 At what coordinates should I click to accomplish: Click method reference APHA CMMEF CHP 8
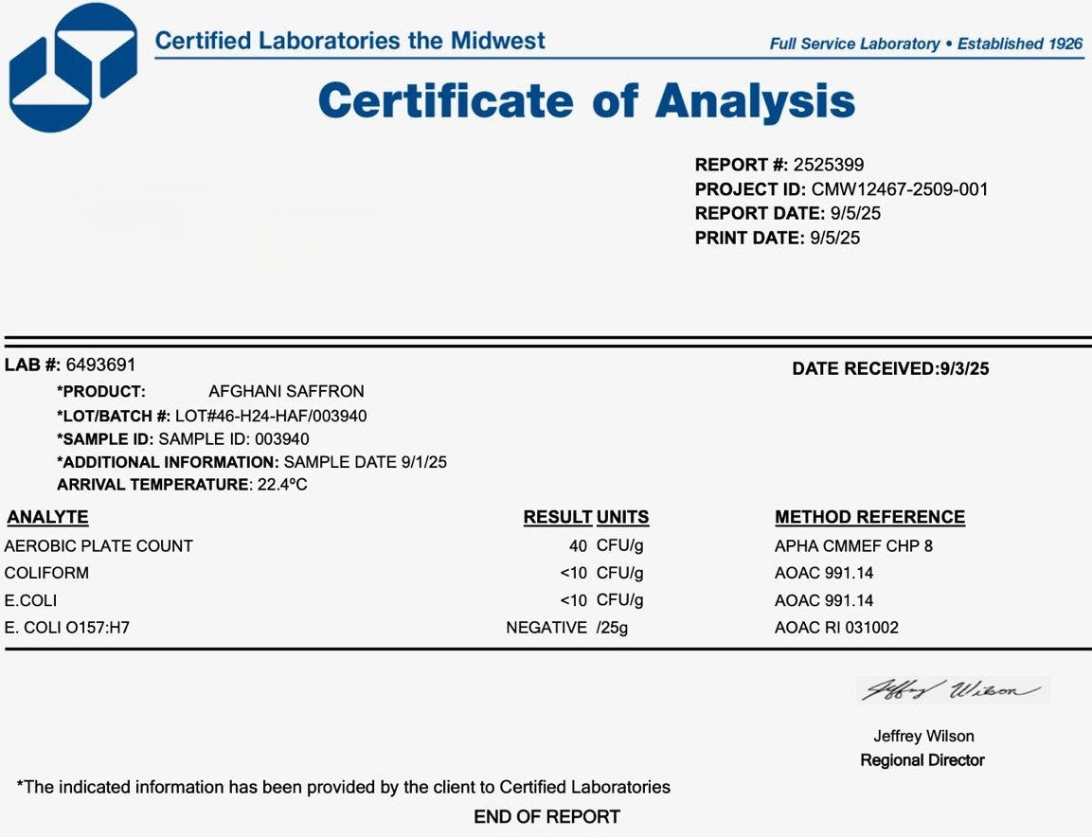coord(854,546)
